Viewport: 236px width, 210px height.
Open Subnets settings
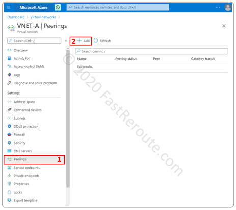[20, 118]
